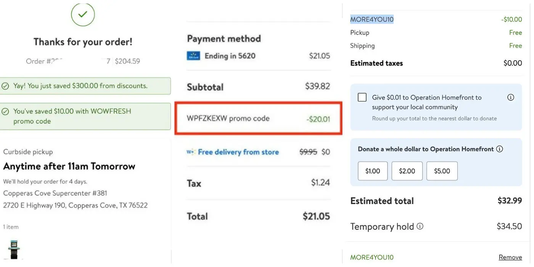Viewport: 534px width, 267px height.
Task: Choose the $2.00 donation amount
Action: pos(407,171)
